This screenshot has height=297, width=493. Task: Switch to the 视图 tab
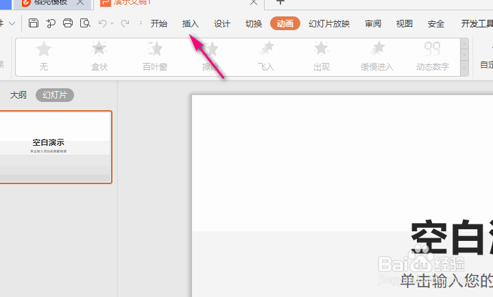[x=405, y=23]
